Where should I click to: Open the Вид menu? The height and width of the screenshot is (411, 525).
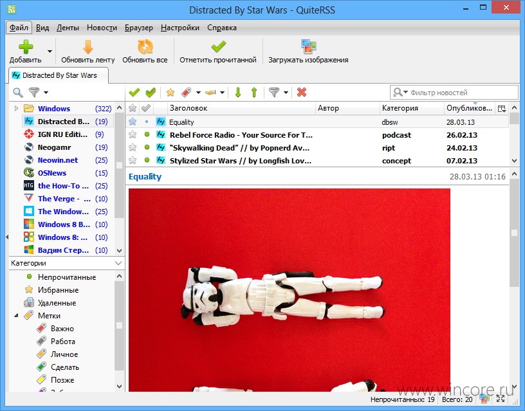pyautogui.click(x=42, y=28)
